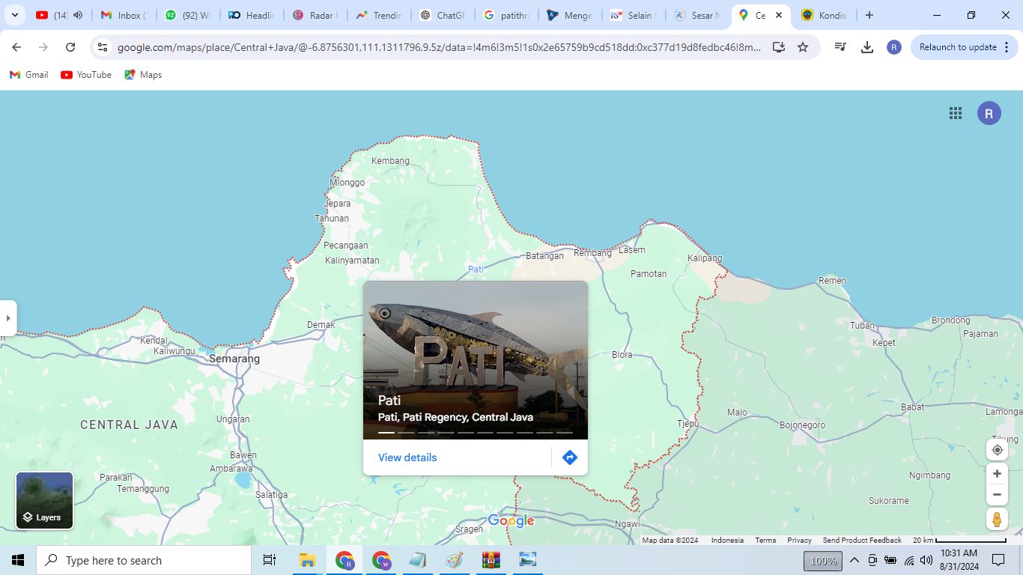Click the Relaunch to update button
Screen dimensions: 1023x575
[x=958, y=47]
